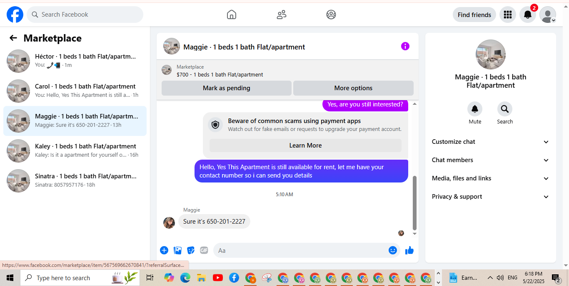This screenshot has width=569, height=286.
Task: Click the Facebook logo
Action: point(15,15)
